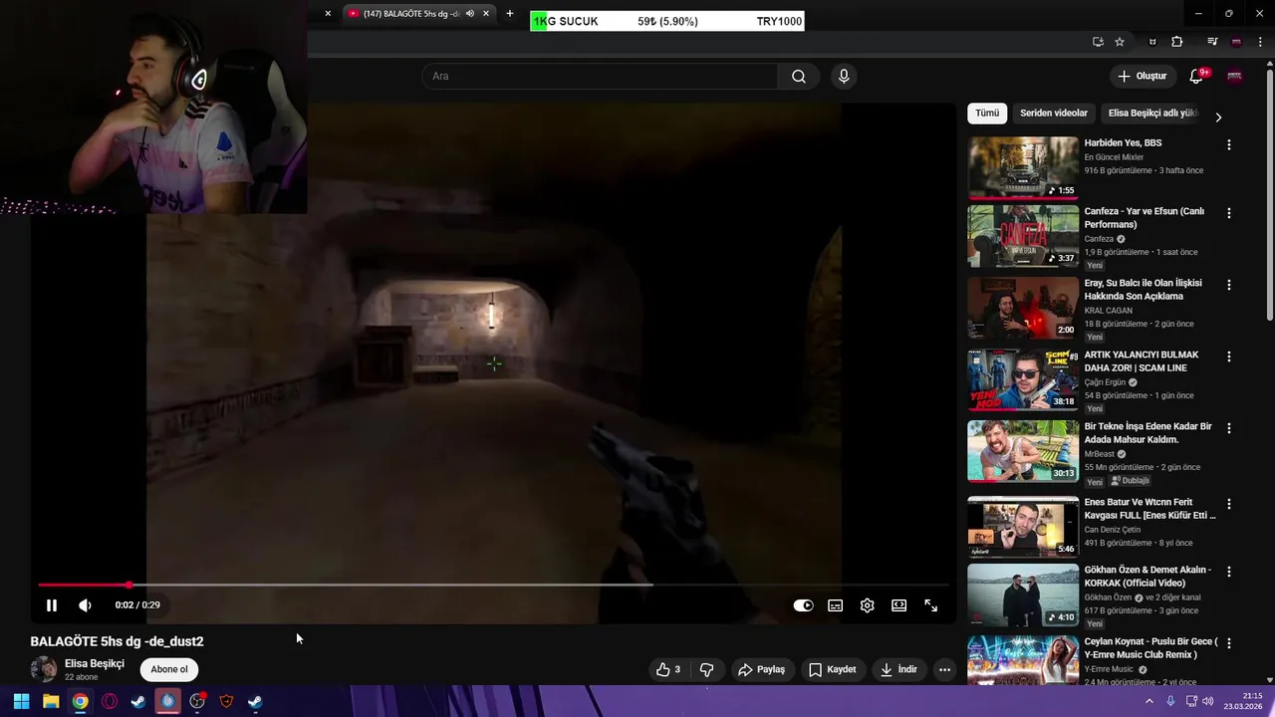Open options for 'ARTIK YALANCIYI BULMAK' video
The image size is (1275, 717).
tap(1228, 357)
